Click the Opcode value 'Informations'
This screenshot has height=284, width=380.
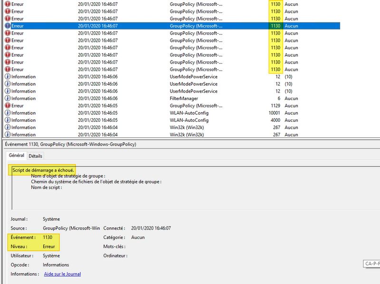(56, 265)
